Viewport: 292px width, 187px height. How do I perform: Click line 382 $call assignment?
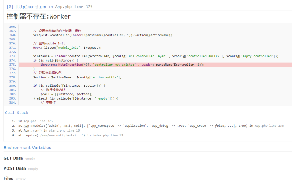pos(66,94)
